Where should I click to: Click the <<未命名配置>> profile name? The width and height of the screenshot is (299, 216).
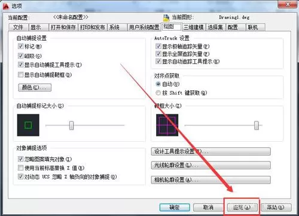pyautogui.click(x=71, y=17)
